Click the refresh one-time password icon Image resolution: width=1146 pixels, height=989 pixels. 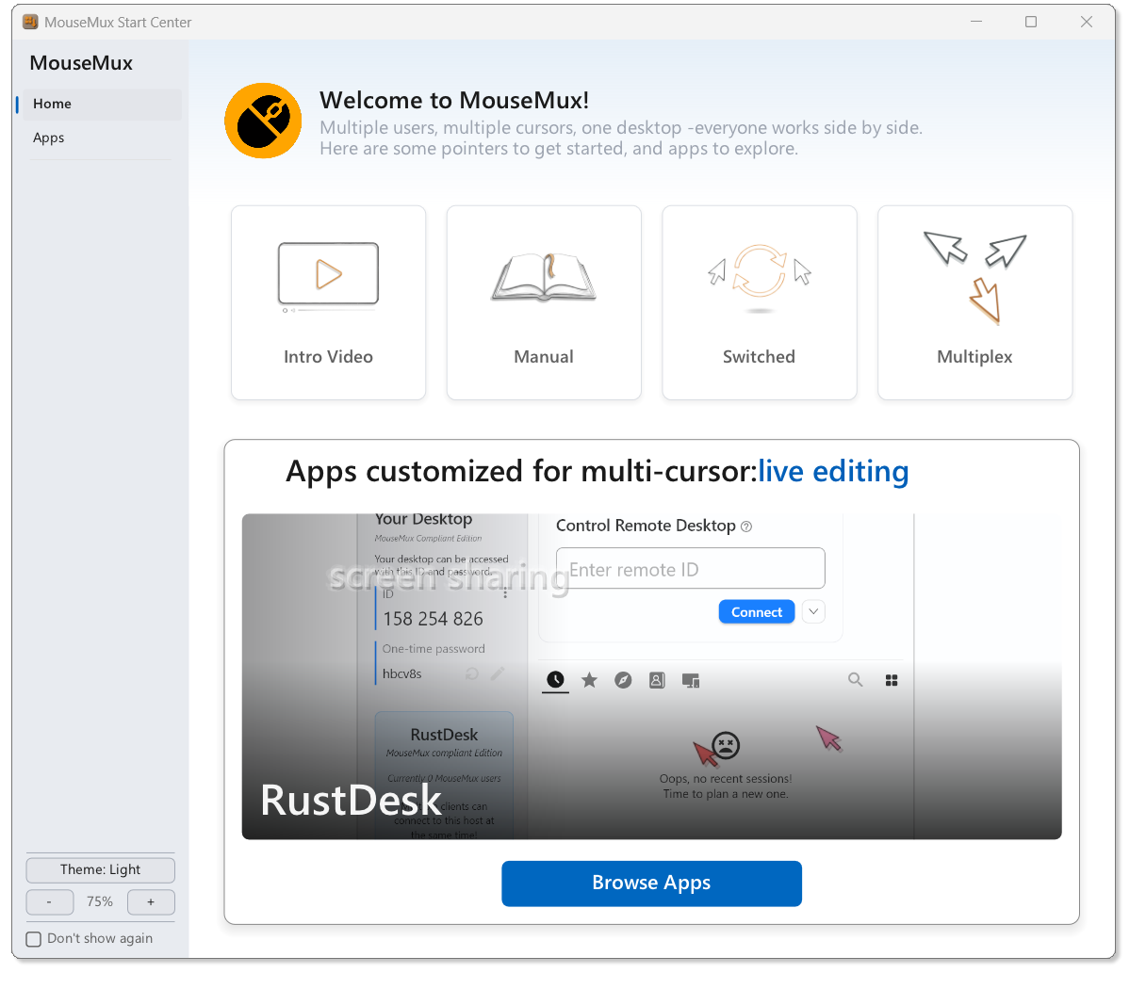pos(472,673)
